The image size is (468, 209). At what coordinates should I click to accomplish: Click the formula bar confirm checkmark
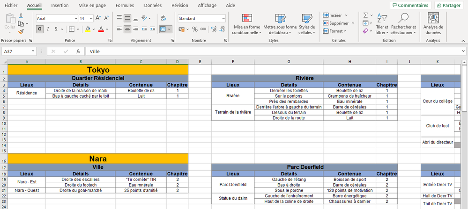click(x=66, y=51)
